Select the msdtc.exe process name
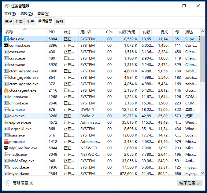 coord(18,155)
